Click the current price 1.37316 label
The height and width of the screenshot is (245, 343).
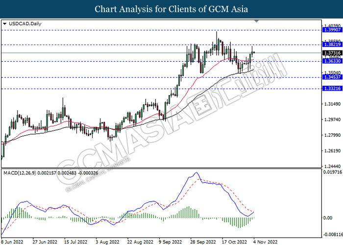[332, 53]
